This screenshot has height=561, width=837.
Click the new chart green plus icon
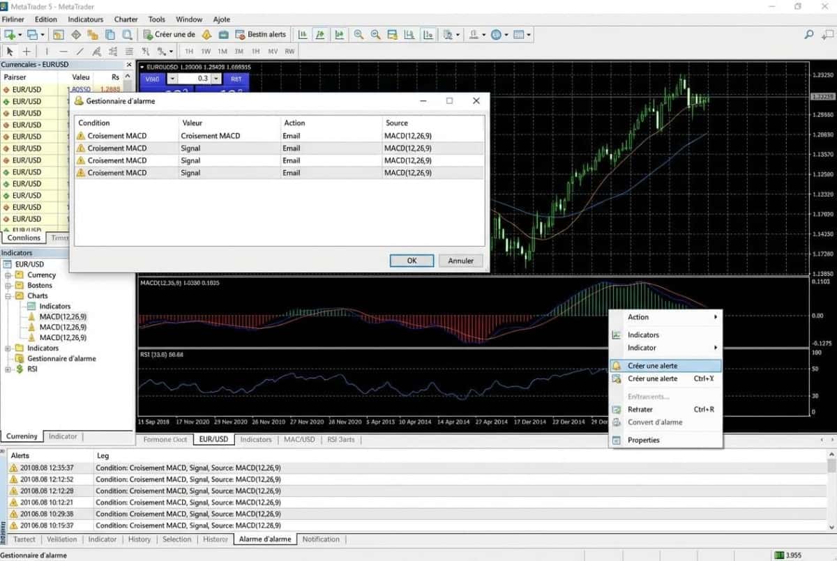[10, 34]
